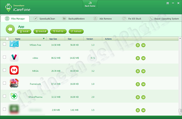Click the uninstall icon in WherePharma row
Viewport: 182px width, 119px height.
[138, 97]
